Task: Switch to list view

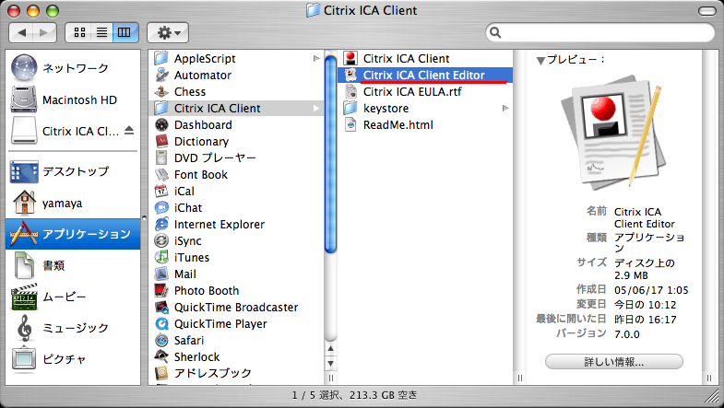Action: pyautogui.click(x=101, y=32)
